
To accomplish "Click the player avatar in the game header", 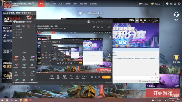I will (x=8, y=5).
